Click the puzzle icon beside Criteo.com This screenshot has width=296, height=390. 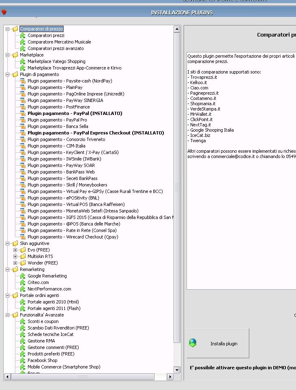point(23,282)
